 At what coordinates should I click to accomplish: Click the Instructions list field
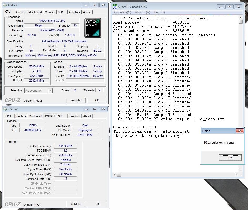pyautogui.click(x=64, y=56)
